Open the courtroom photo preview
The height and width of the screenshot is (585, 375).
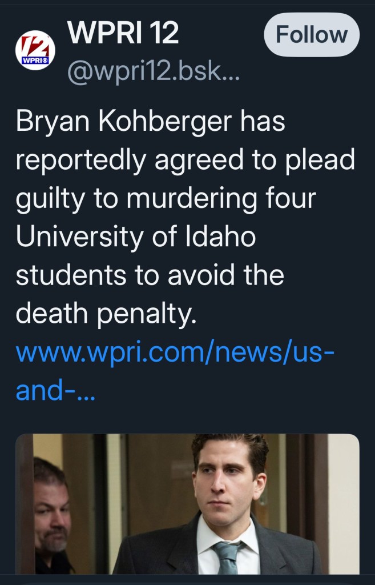(x=187, y=503)
